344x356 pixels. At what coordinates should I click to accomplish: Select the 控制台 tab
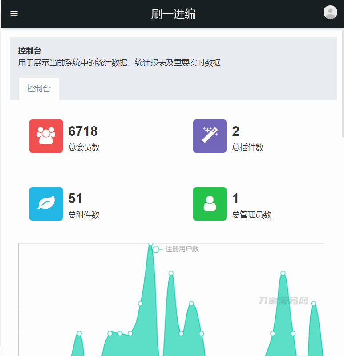point(39,89)
